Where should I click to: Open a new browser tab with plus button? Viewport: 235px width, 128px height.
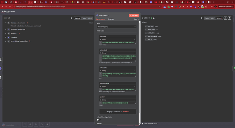pyautogui.click(x=214, y=2)
